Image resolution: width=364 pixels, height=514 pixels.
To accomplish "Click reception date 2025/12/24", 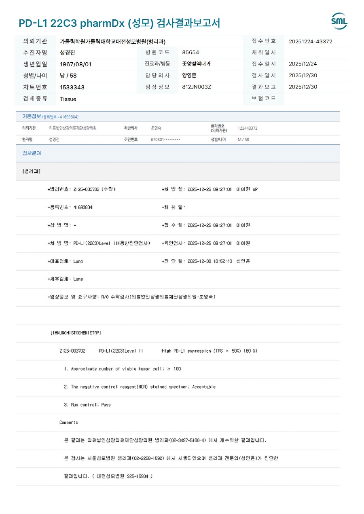I will pos(303,64).
